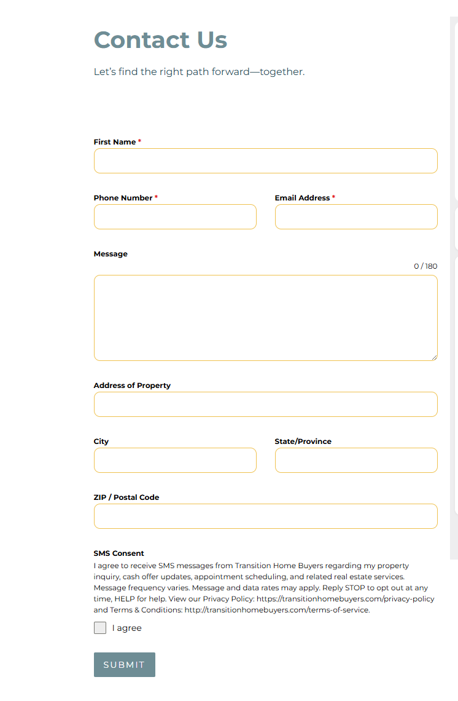Image resolution: width=458 pixels, height=701 pixels.
Task: Click the SUBMIT button
Action: [125, 665]
